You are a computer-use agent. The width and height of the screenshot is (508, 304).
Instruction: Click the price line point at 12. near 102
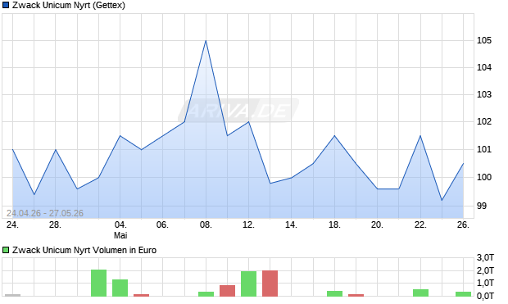[x=248, y=122]
